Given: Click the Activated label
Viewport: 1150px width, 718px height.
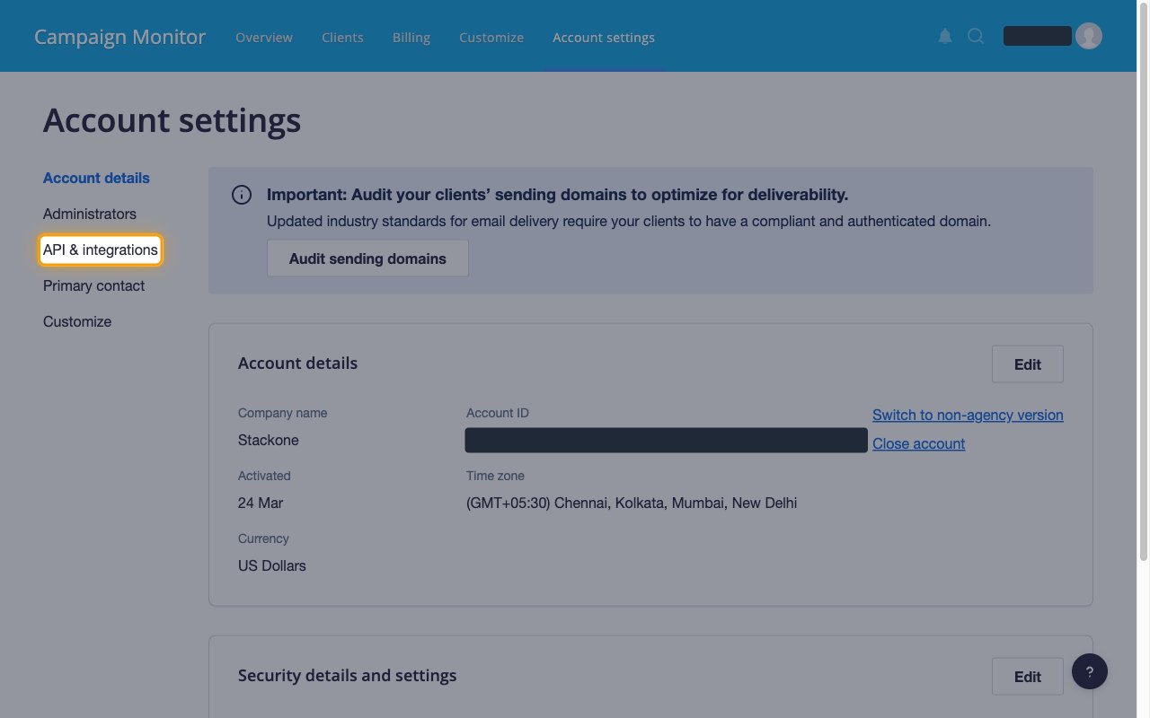Looking at the screenshot, I should pos(264,476).
